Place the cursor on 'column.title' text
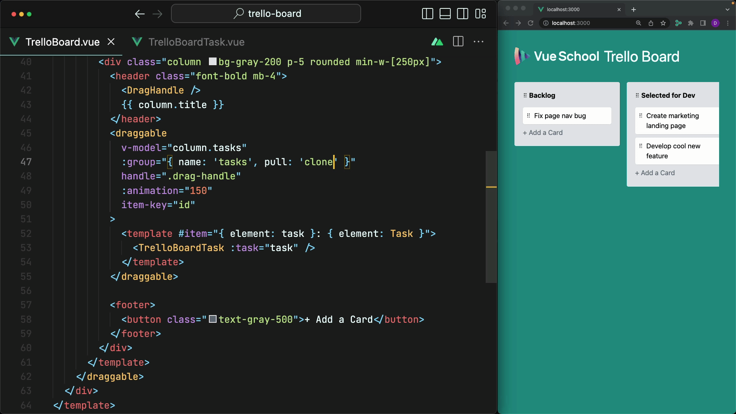This screenshot has height=414, width=736. pos(172,105)
